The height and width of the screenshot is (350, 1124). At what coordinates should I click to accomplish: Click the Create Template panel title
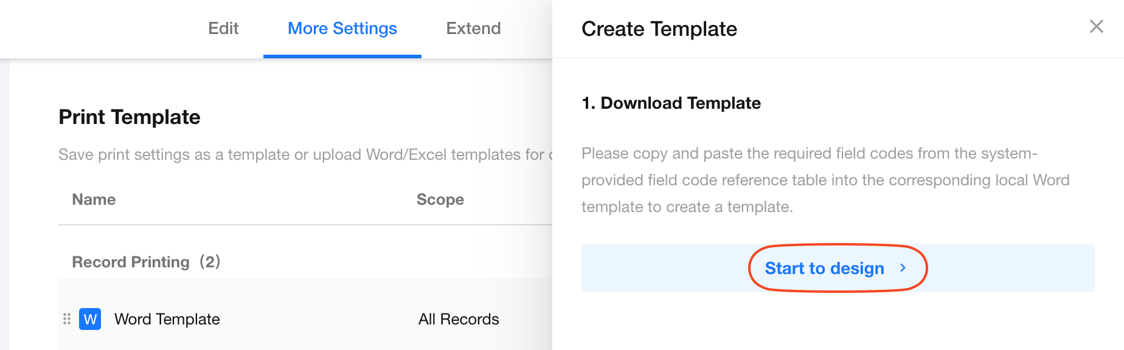pyautogui.click(x=659, y=29)
